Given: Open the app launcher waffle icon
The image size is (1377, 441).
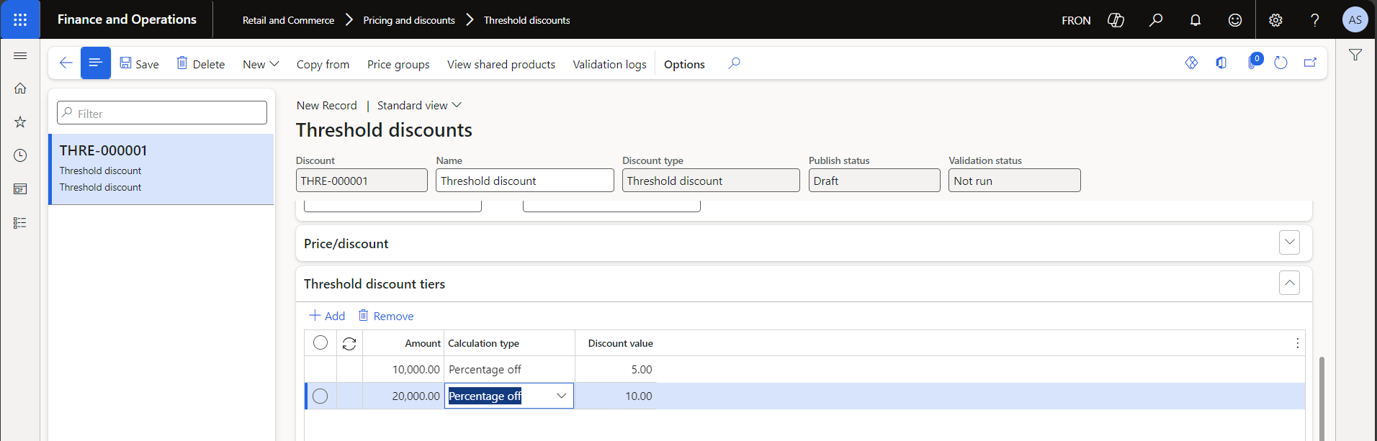Looking at the screenshot, I should tap(20, 19).
